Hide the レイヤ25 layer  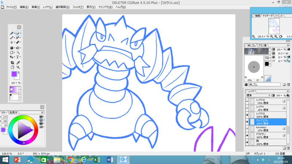pyautogui.click(x=247, y=115)
